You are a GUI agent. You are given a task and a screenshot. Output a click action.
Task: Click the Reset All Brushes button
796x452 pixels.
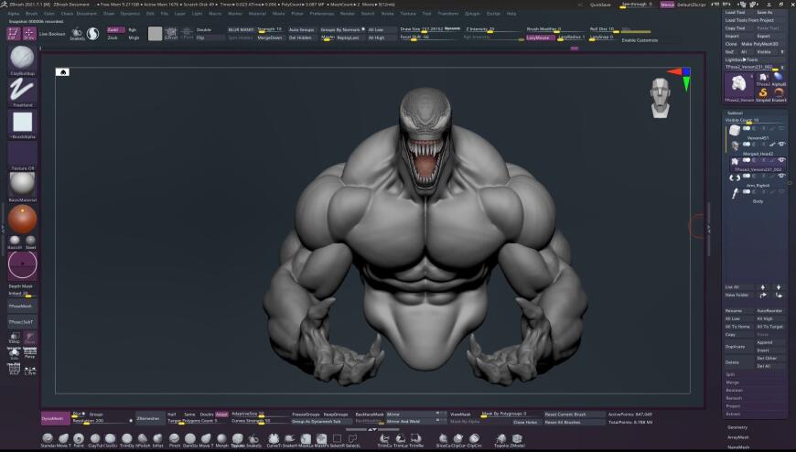click(x=574, y=422)
